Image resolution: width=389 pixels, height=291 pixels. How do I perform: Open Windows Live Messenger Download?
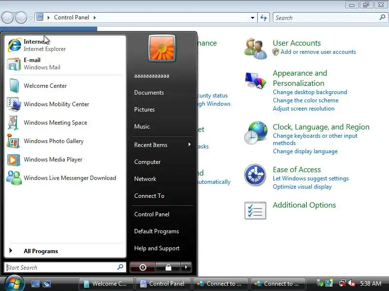click(x=65, y=178)
